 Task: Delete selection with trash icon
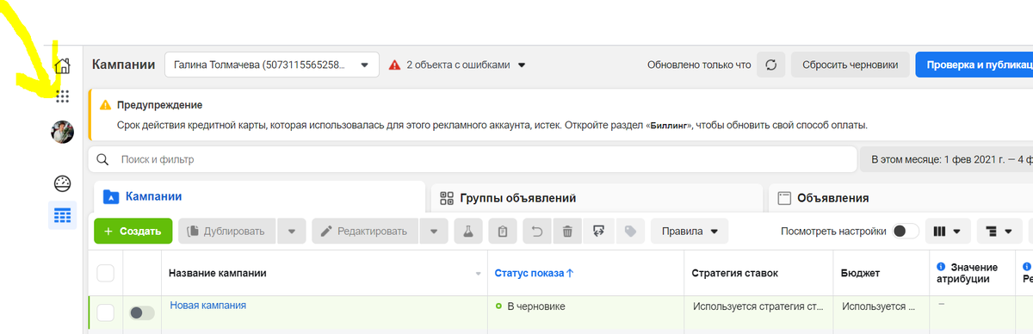567,232
